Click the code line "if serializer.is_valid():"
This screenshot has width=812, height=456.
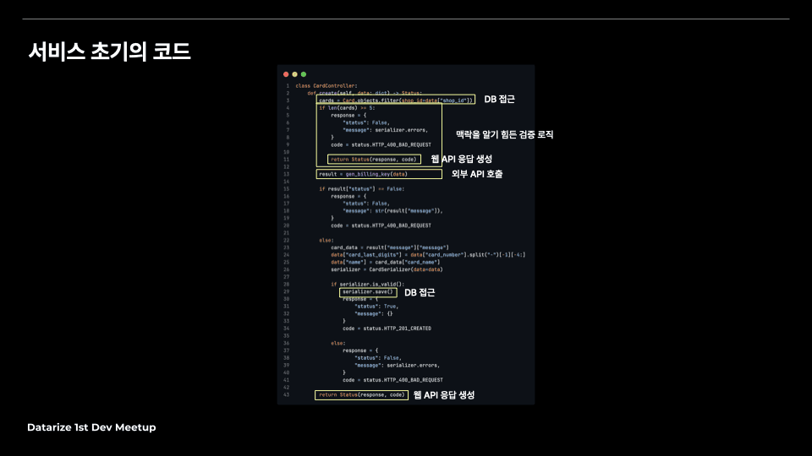point(368,285)
